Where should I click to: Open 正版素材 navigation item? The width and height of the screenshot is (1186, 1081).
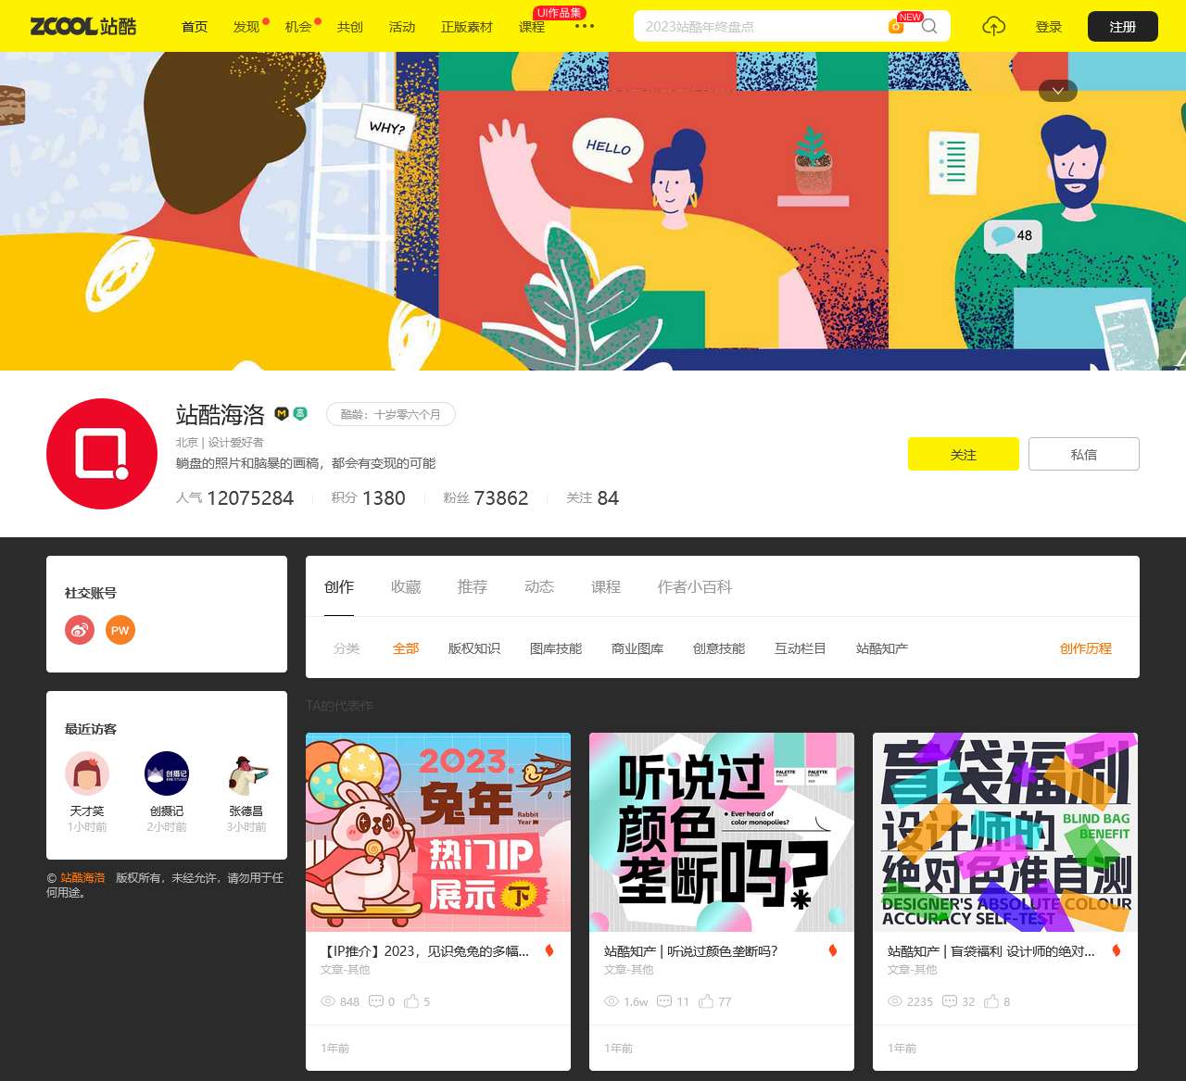point(467,27)
